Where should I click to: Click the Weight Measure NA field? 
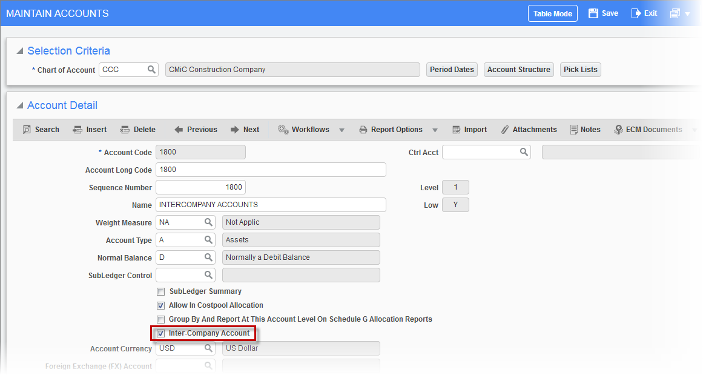click(186, 222)
